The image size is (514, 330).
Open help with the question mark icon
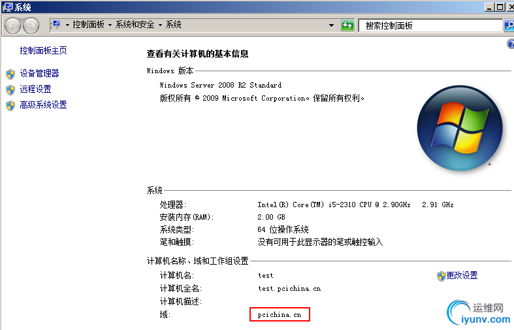511,44
